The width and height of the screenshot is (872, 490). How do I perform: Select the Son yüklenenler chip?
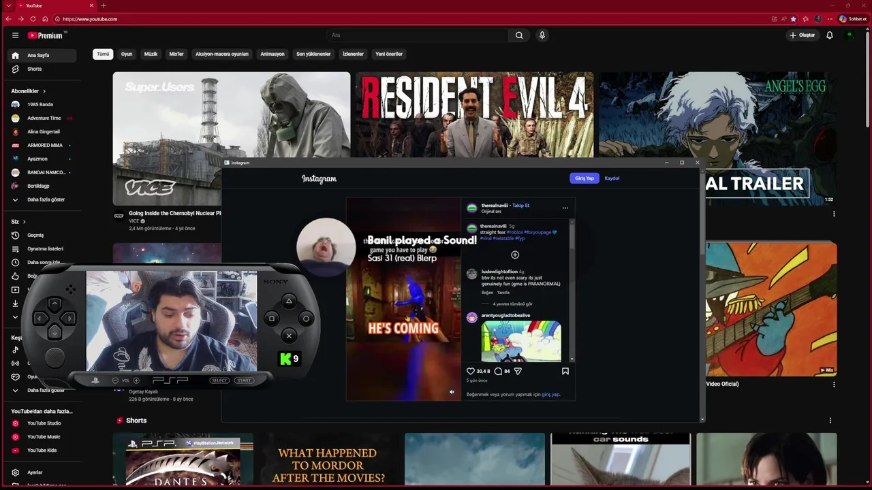(x=313, y=54)
